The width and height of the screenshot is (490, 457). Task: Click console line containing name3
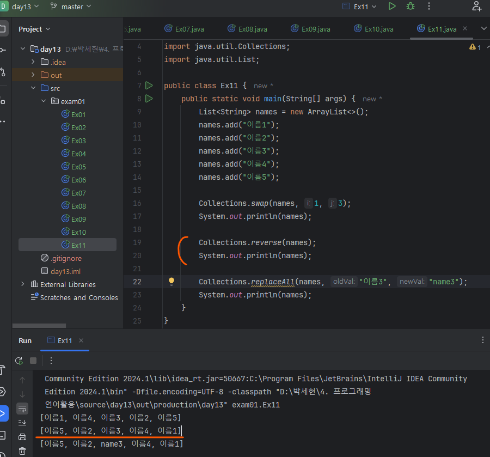click(x=112, y=443)
